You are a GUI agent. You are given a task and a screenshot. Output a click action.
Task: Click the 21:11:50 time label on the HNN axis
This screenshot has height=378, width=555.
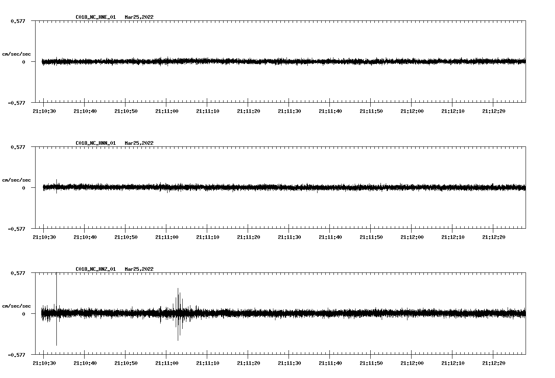click(x=371, y=237)
